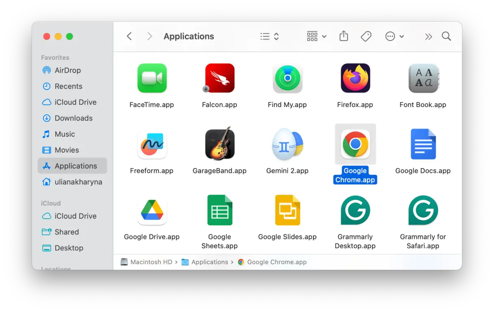The width and height of the screenshot is (494, 312).
Task: Click Applications in the path bar
Action: (x=205, y=262)
